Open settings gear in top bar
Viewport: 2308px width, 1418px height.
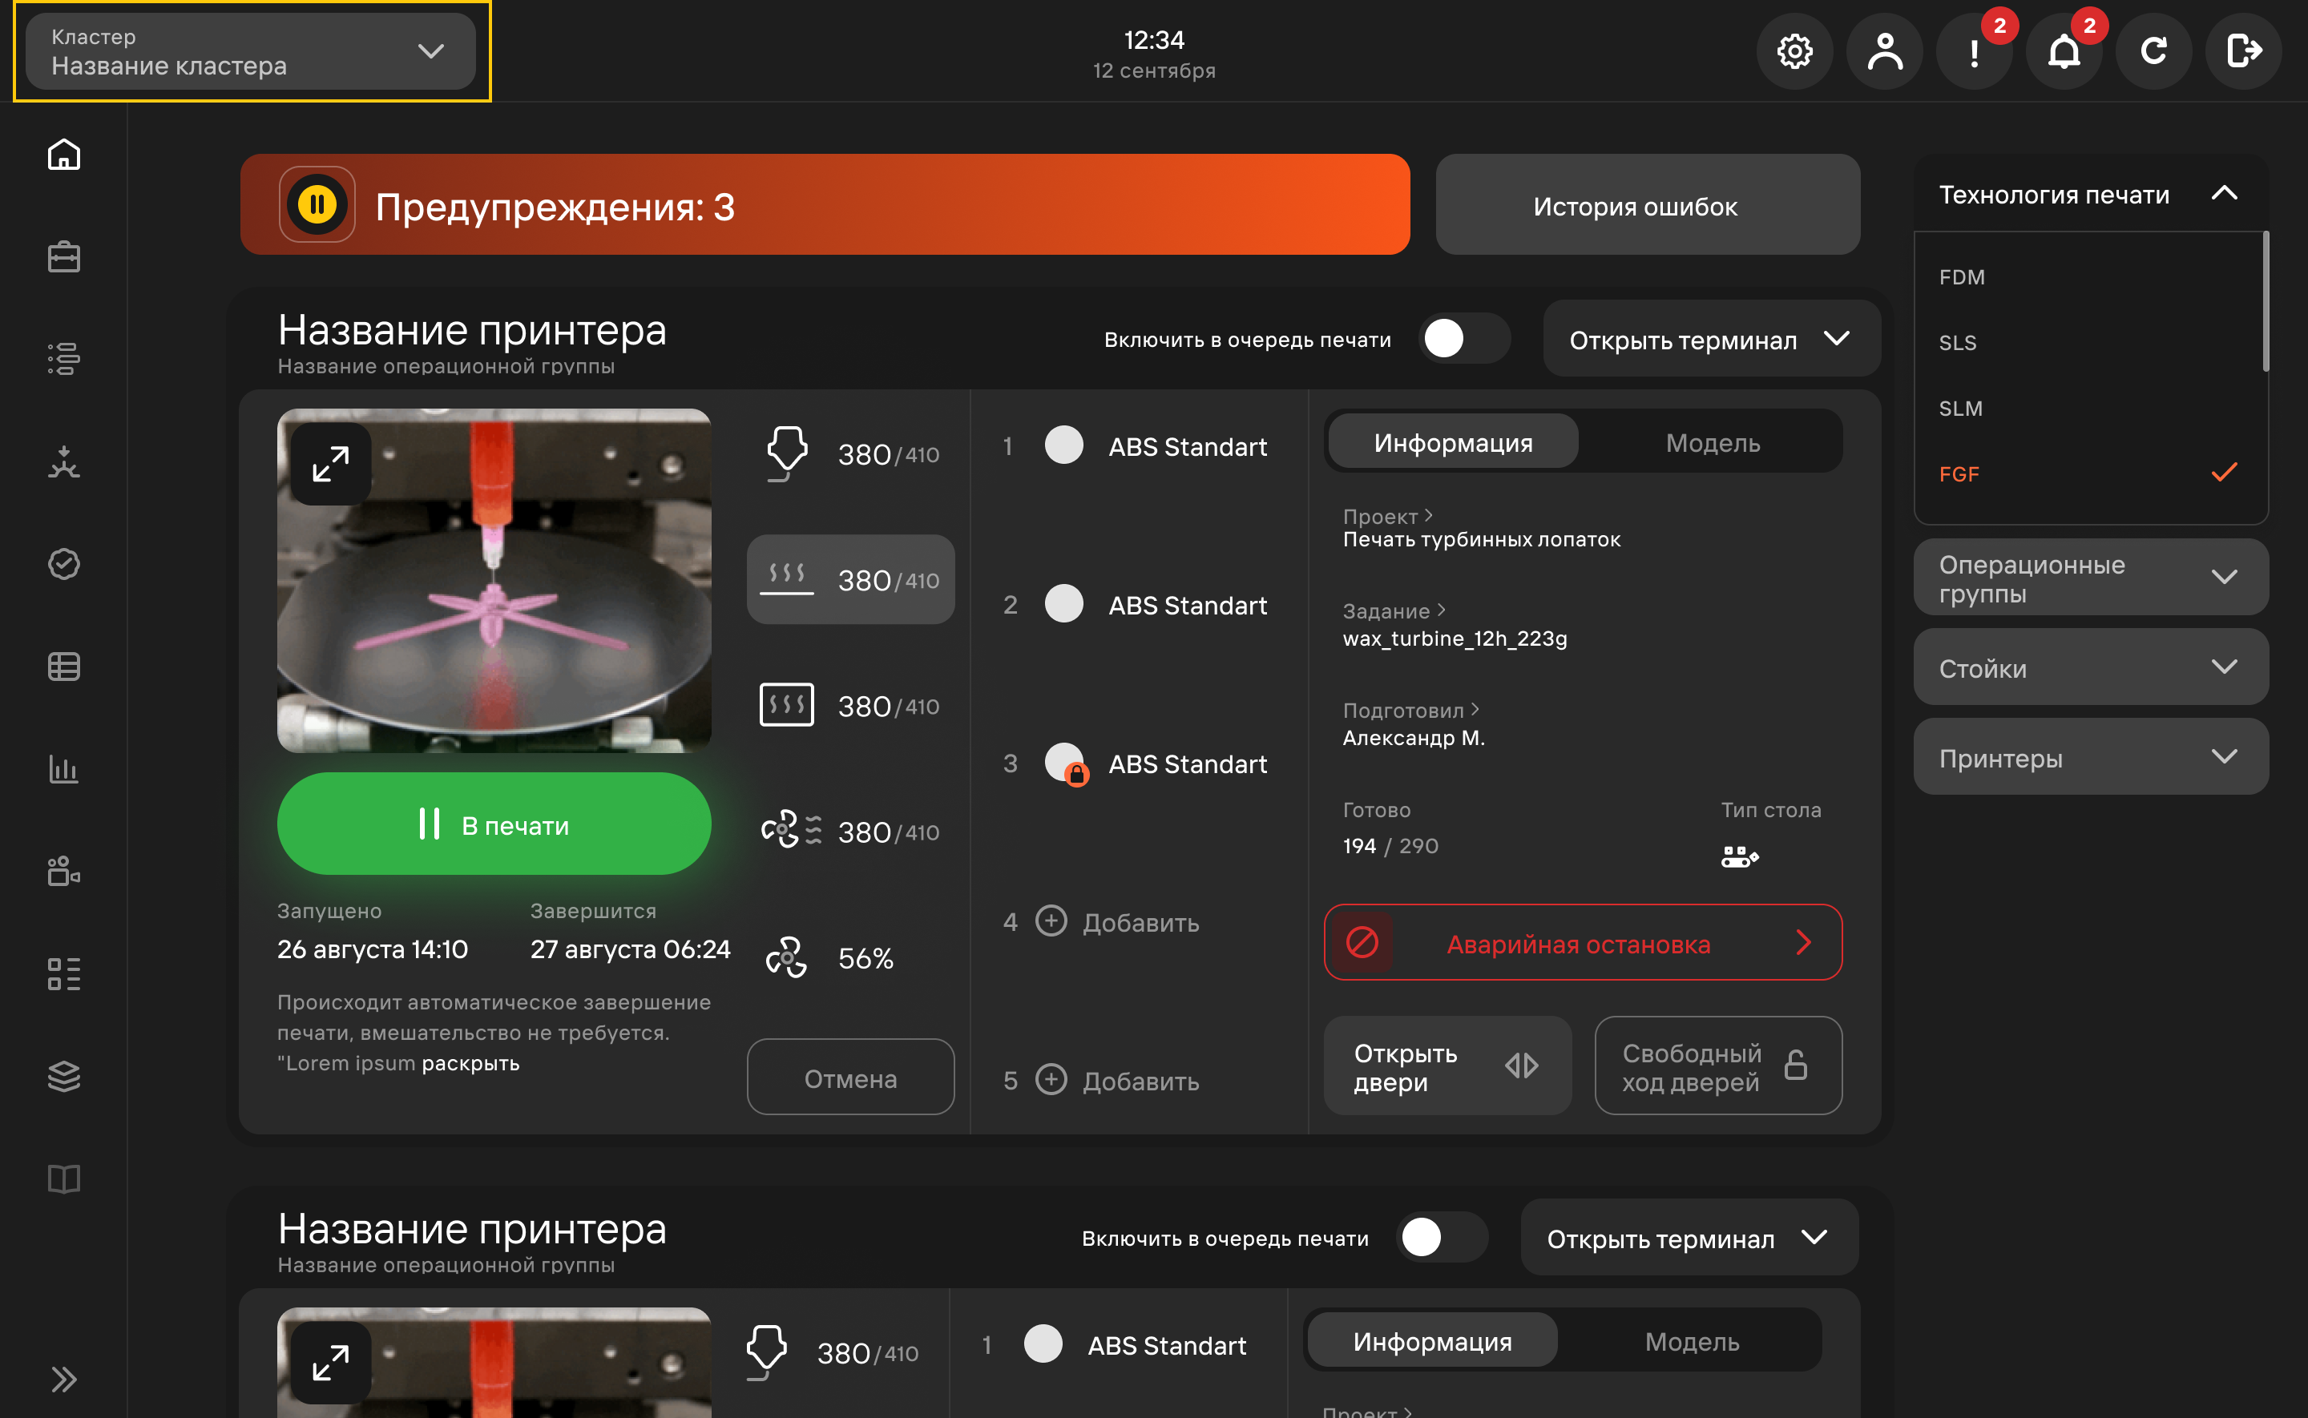(x=1794, y=50)
